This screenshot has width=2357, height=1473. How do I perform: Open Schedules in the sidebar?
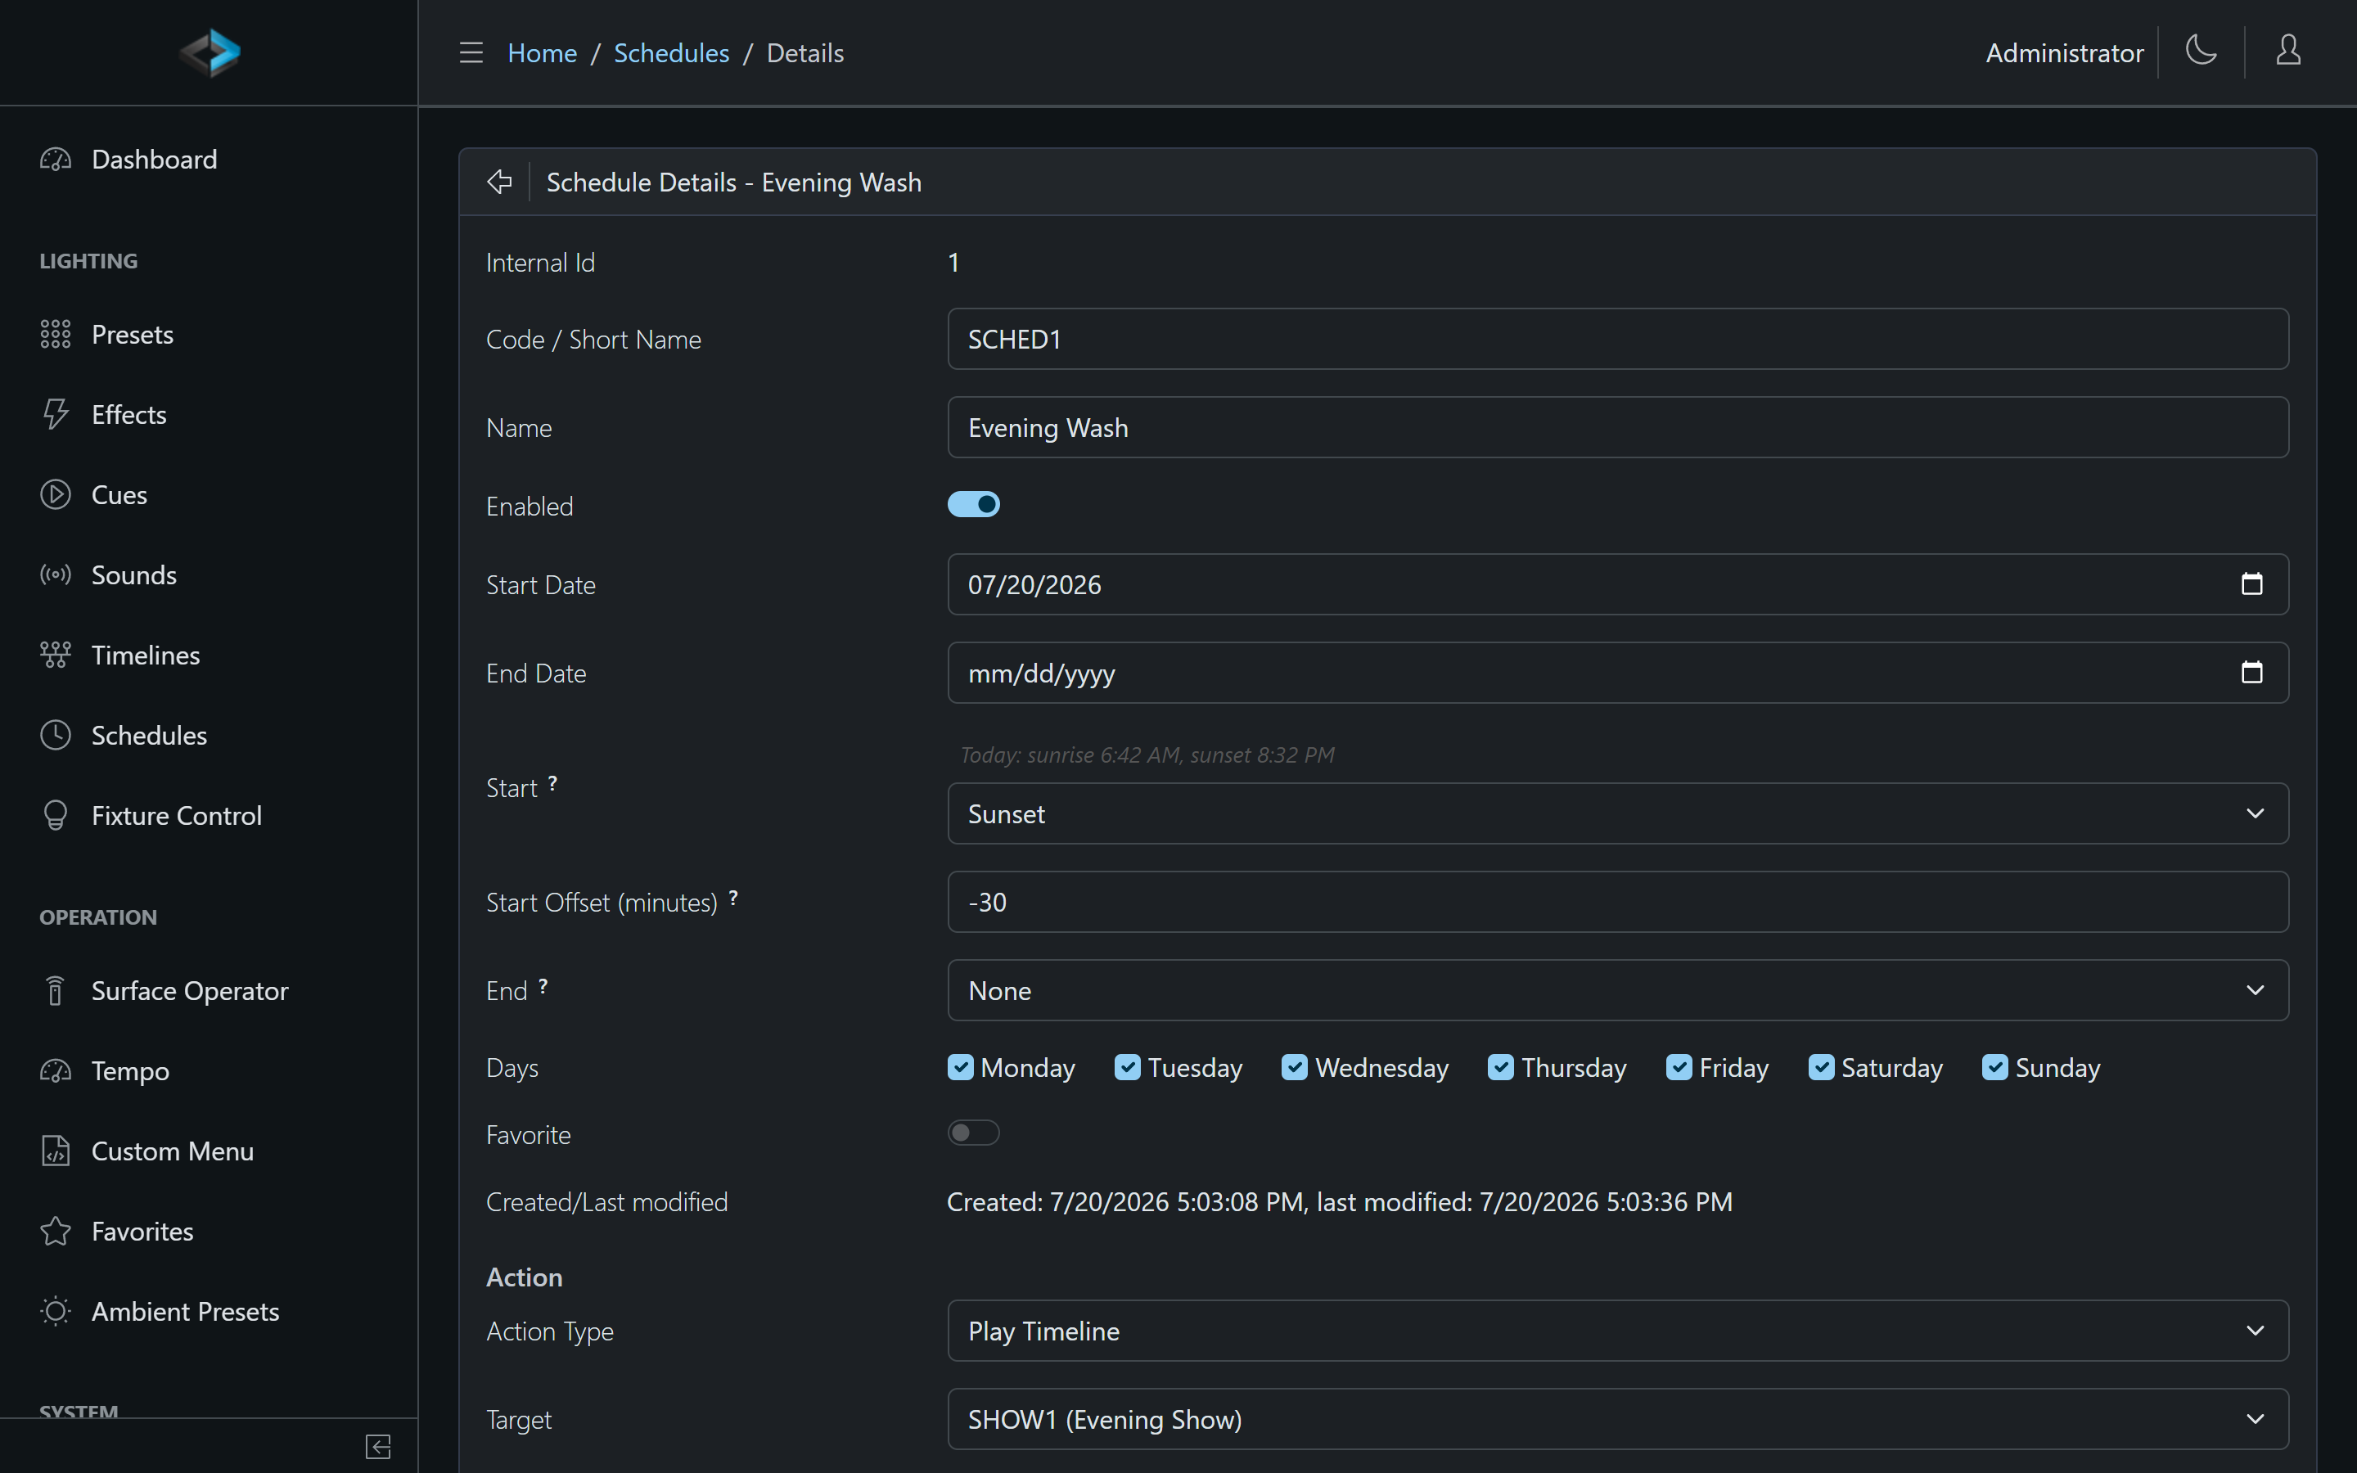[209, 735]
